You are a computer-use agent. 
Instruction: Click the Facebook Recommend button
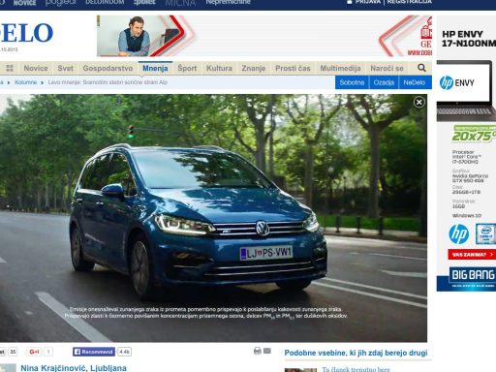coord(94,352)
